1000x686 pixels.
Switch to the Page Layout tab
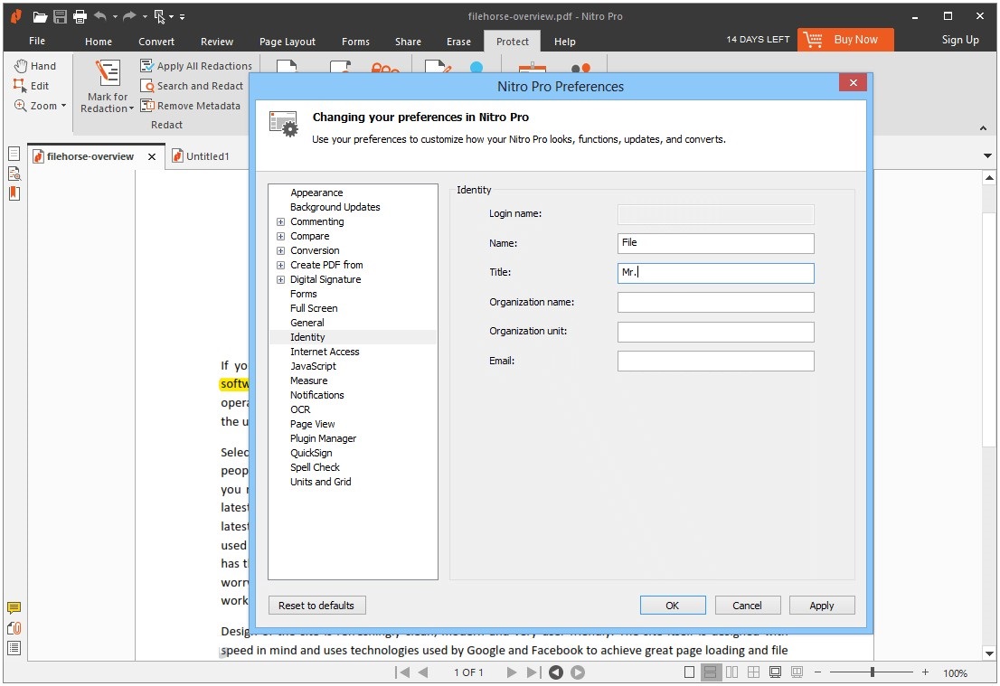(x=287, y=42)
